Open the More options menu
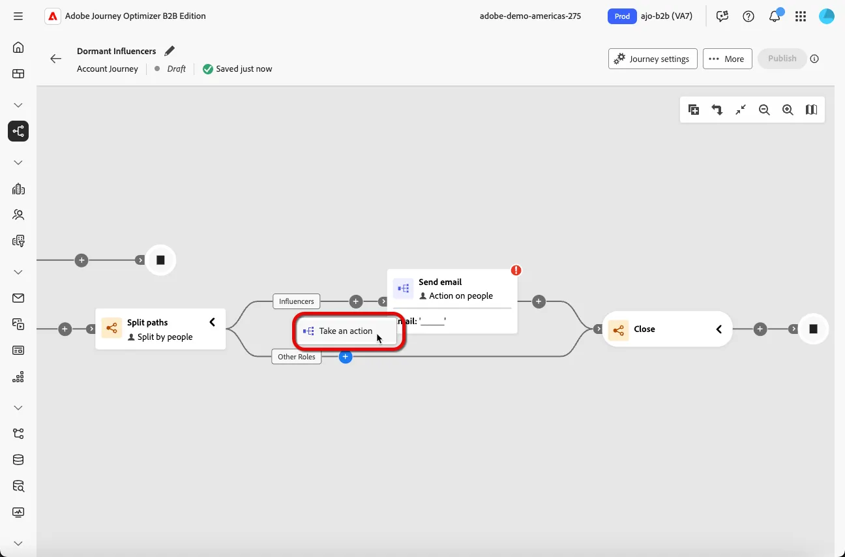This screenshot has height=557, width=845. (x=728, y=59)
